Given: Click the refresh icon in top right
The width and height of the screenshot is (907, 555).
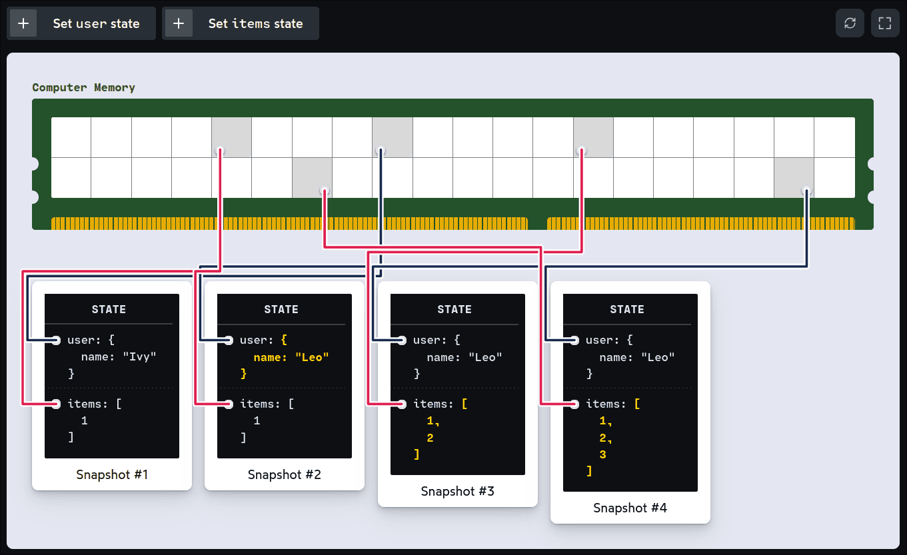Looking at the screenshot, I should [x=850, y=23].
